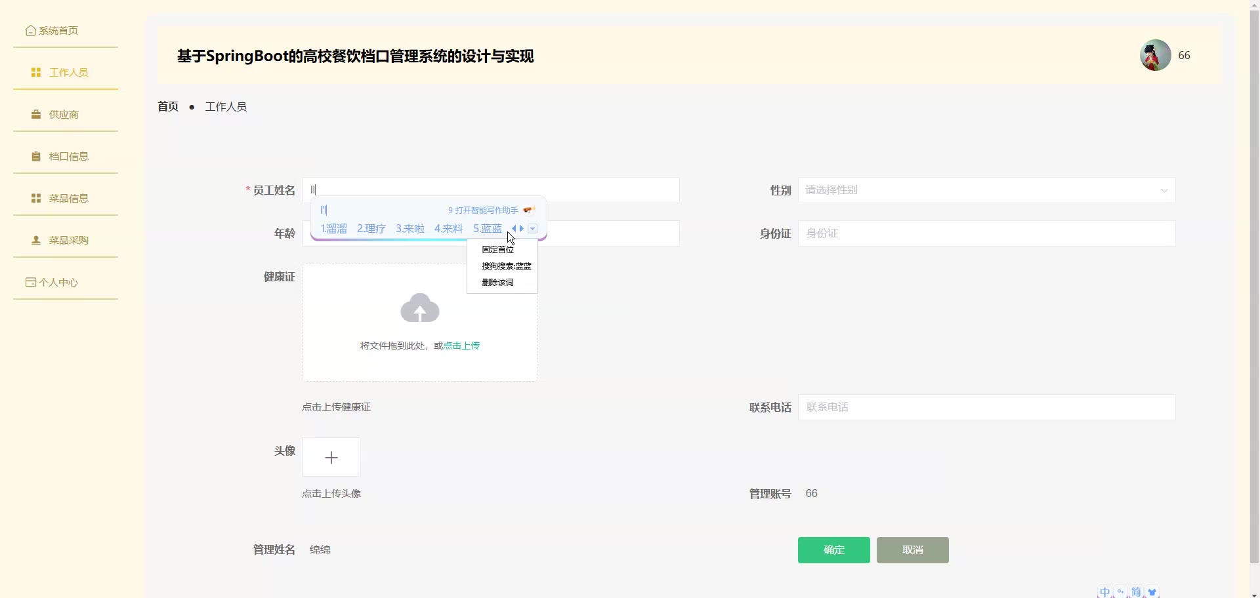The height and width of the screenshot is (598, 1260).
Task: Click the plus icon to upload 头像
Action: coord(331,458)
